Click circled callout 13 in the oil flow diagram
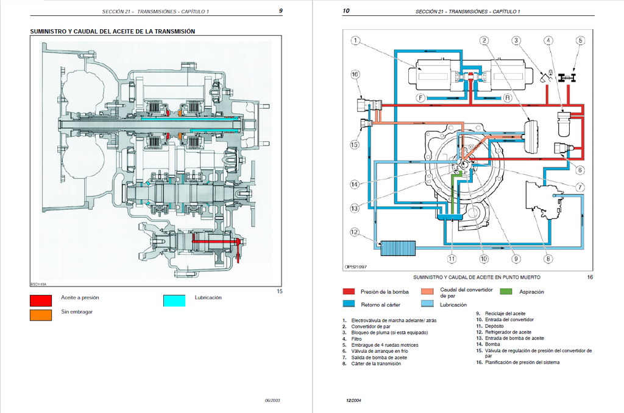Screen dimensions: 624x413 pos(355,208)
